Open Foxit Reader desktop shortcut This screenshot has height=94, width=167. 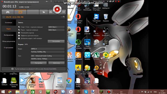tap(78, 56)
